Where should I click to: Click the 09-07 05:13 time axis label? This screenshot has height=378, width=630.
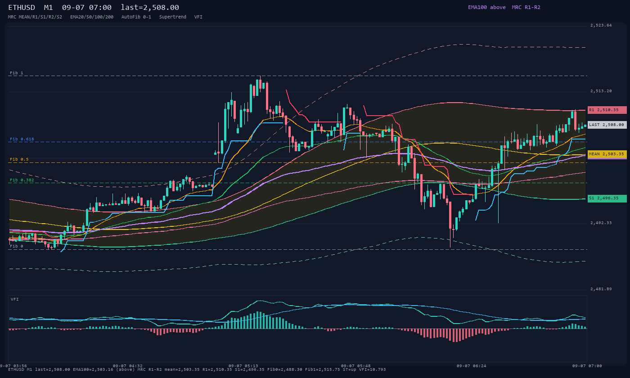coord(243,366)
